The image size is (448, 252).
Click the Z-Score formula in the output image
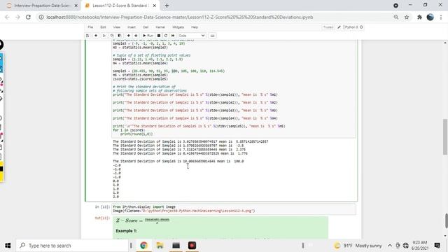(x=143, y=220)
